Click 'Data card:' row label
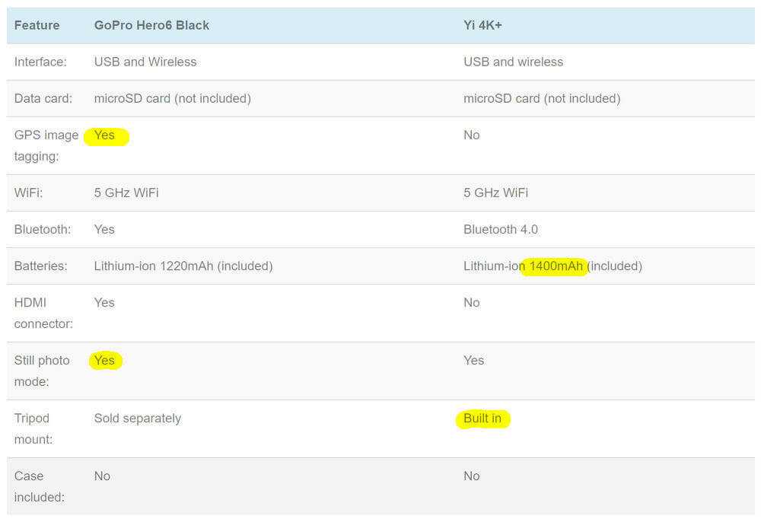The height and width of the screenshot is (522, 761). click(43, 98)
